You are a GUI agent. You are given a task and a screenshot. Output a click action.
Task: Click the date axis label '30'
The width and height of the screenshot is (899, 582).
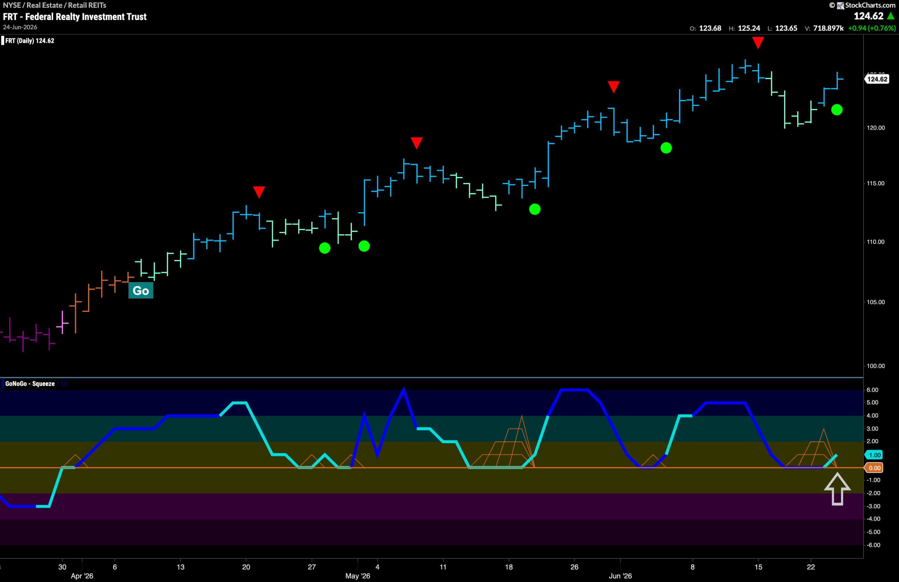[x=62, y=567]
